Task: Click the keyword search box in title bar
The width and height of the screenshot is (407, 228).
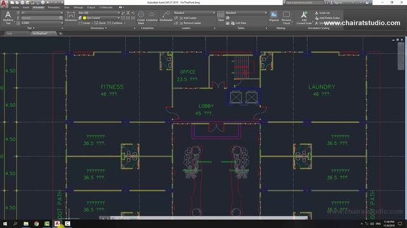Action: click(x=304, y=3)
